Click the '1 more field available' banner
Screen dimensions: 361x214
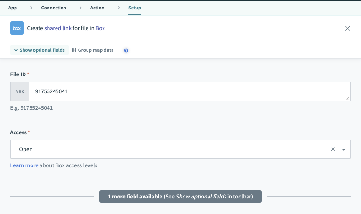tap(180, 197)
